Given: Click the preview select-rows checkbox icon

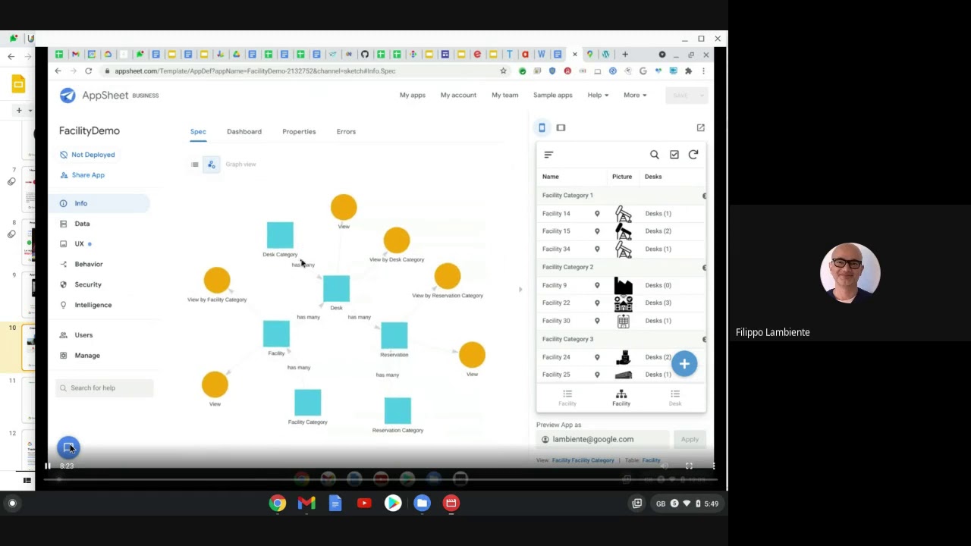Looking at the screenshot, I should [674, 155].
